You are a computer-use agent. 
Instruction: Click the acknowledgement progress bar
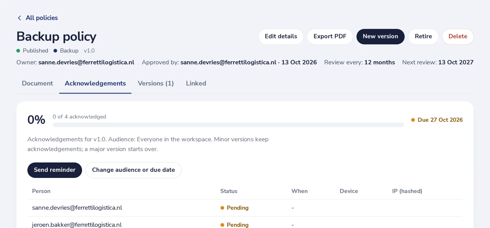228,125
